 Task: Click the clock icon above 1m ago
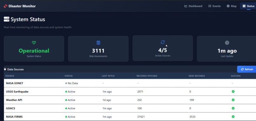click(227, 43)
